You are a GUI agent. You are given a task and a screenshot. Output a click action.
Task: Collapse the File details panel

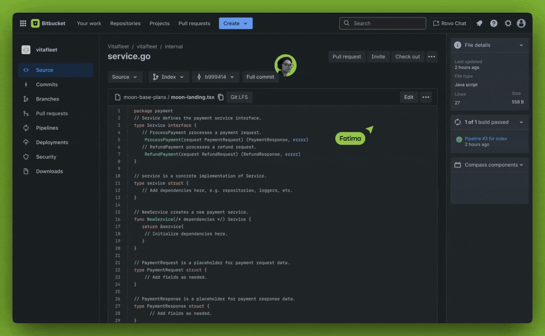click(x=521, y=45)
